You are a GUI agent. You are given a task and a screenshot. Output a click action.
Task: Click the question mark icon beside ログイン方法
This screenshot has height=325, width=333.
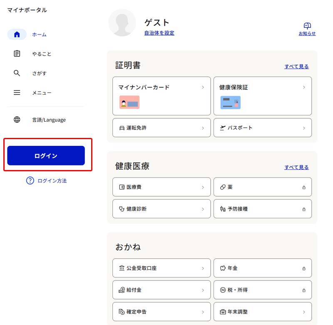tap(30, 181)
